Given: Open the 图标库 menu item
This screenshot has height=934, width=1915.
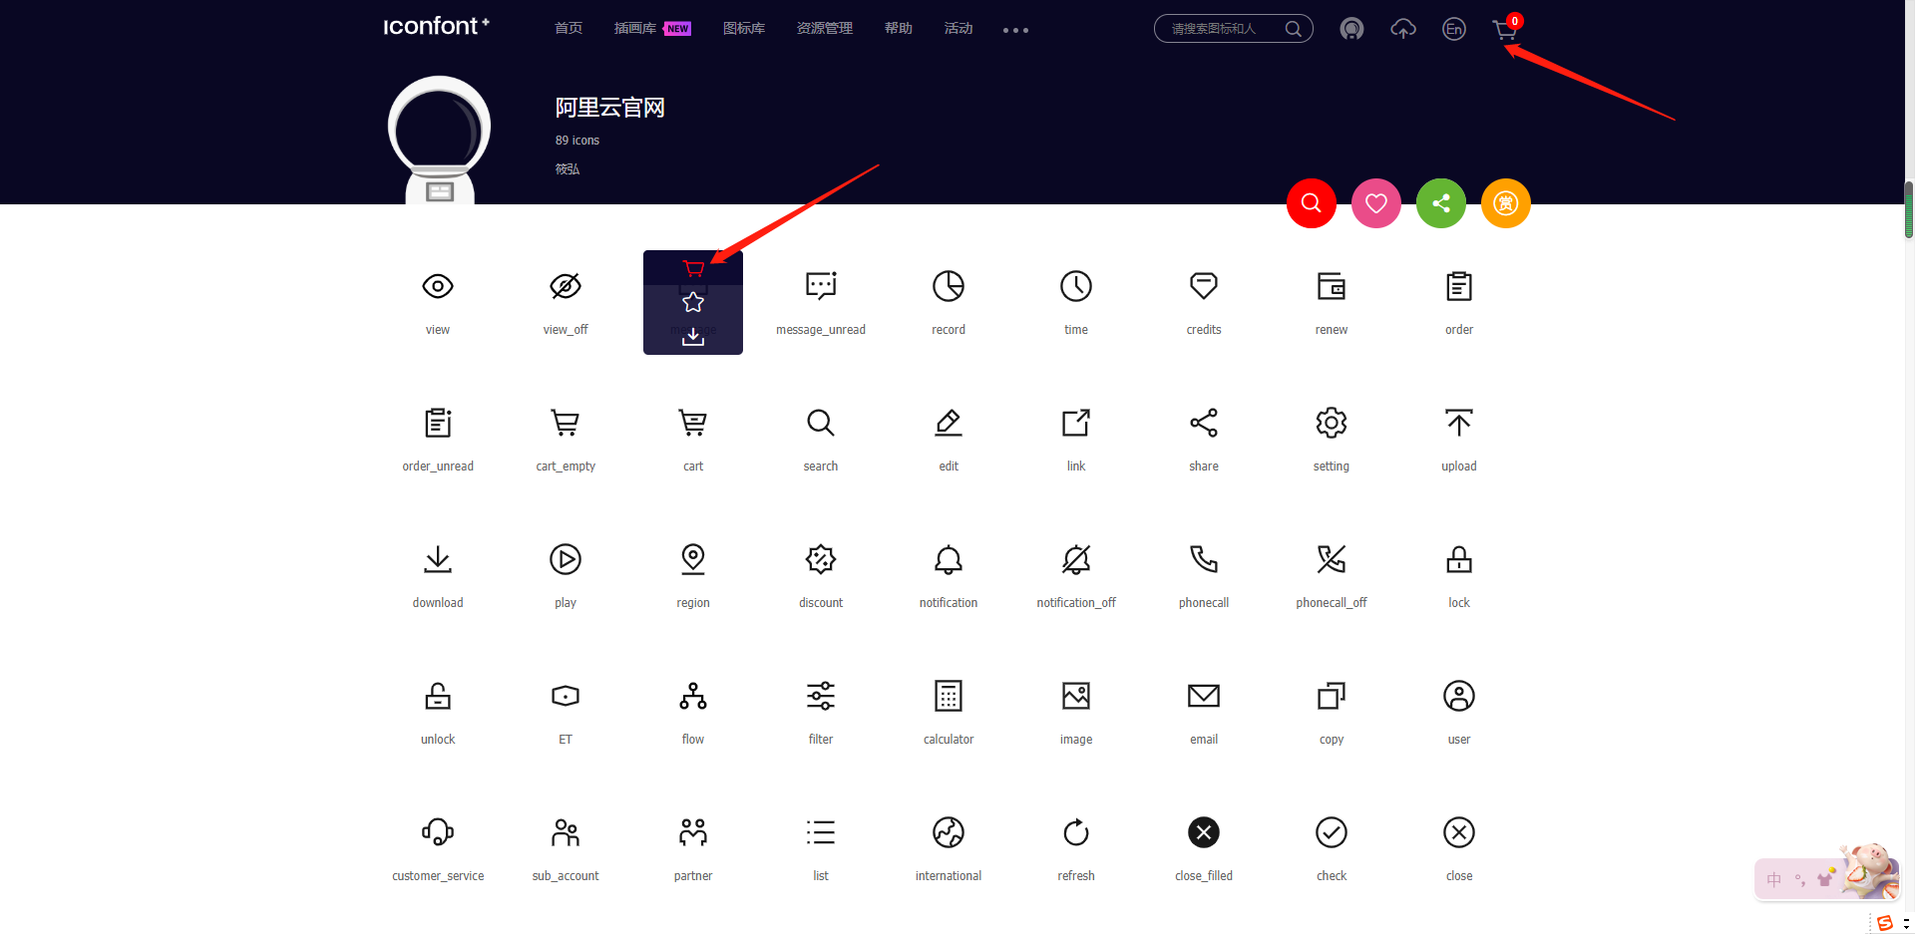Looking at the screenshot, I should click(x=743, y=29).
